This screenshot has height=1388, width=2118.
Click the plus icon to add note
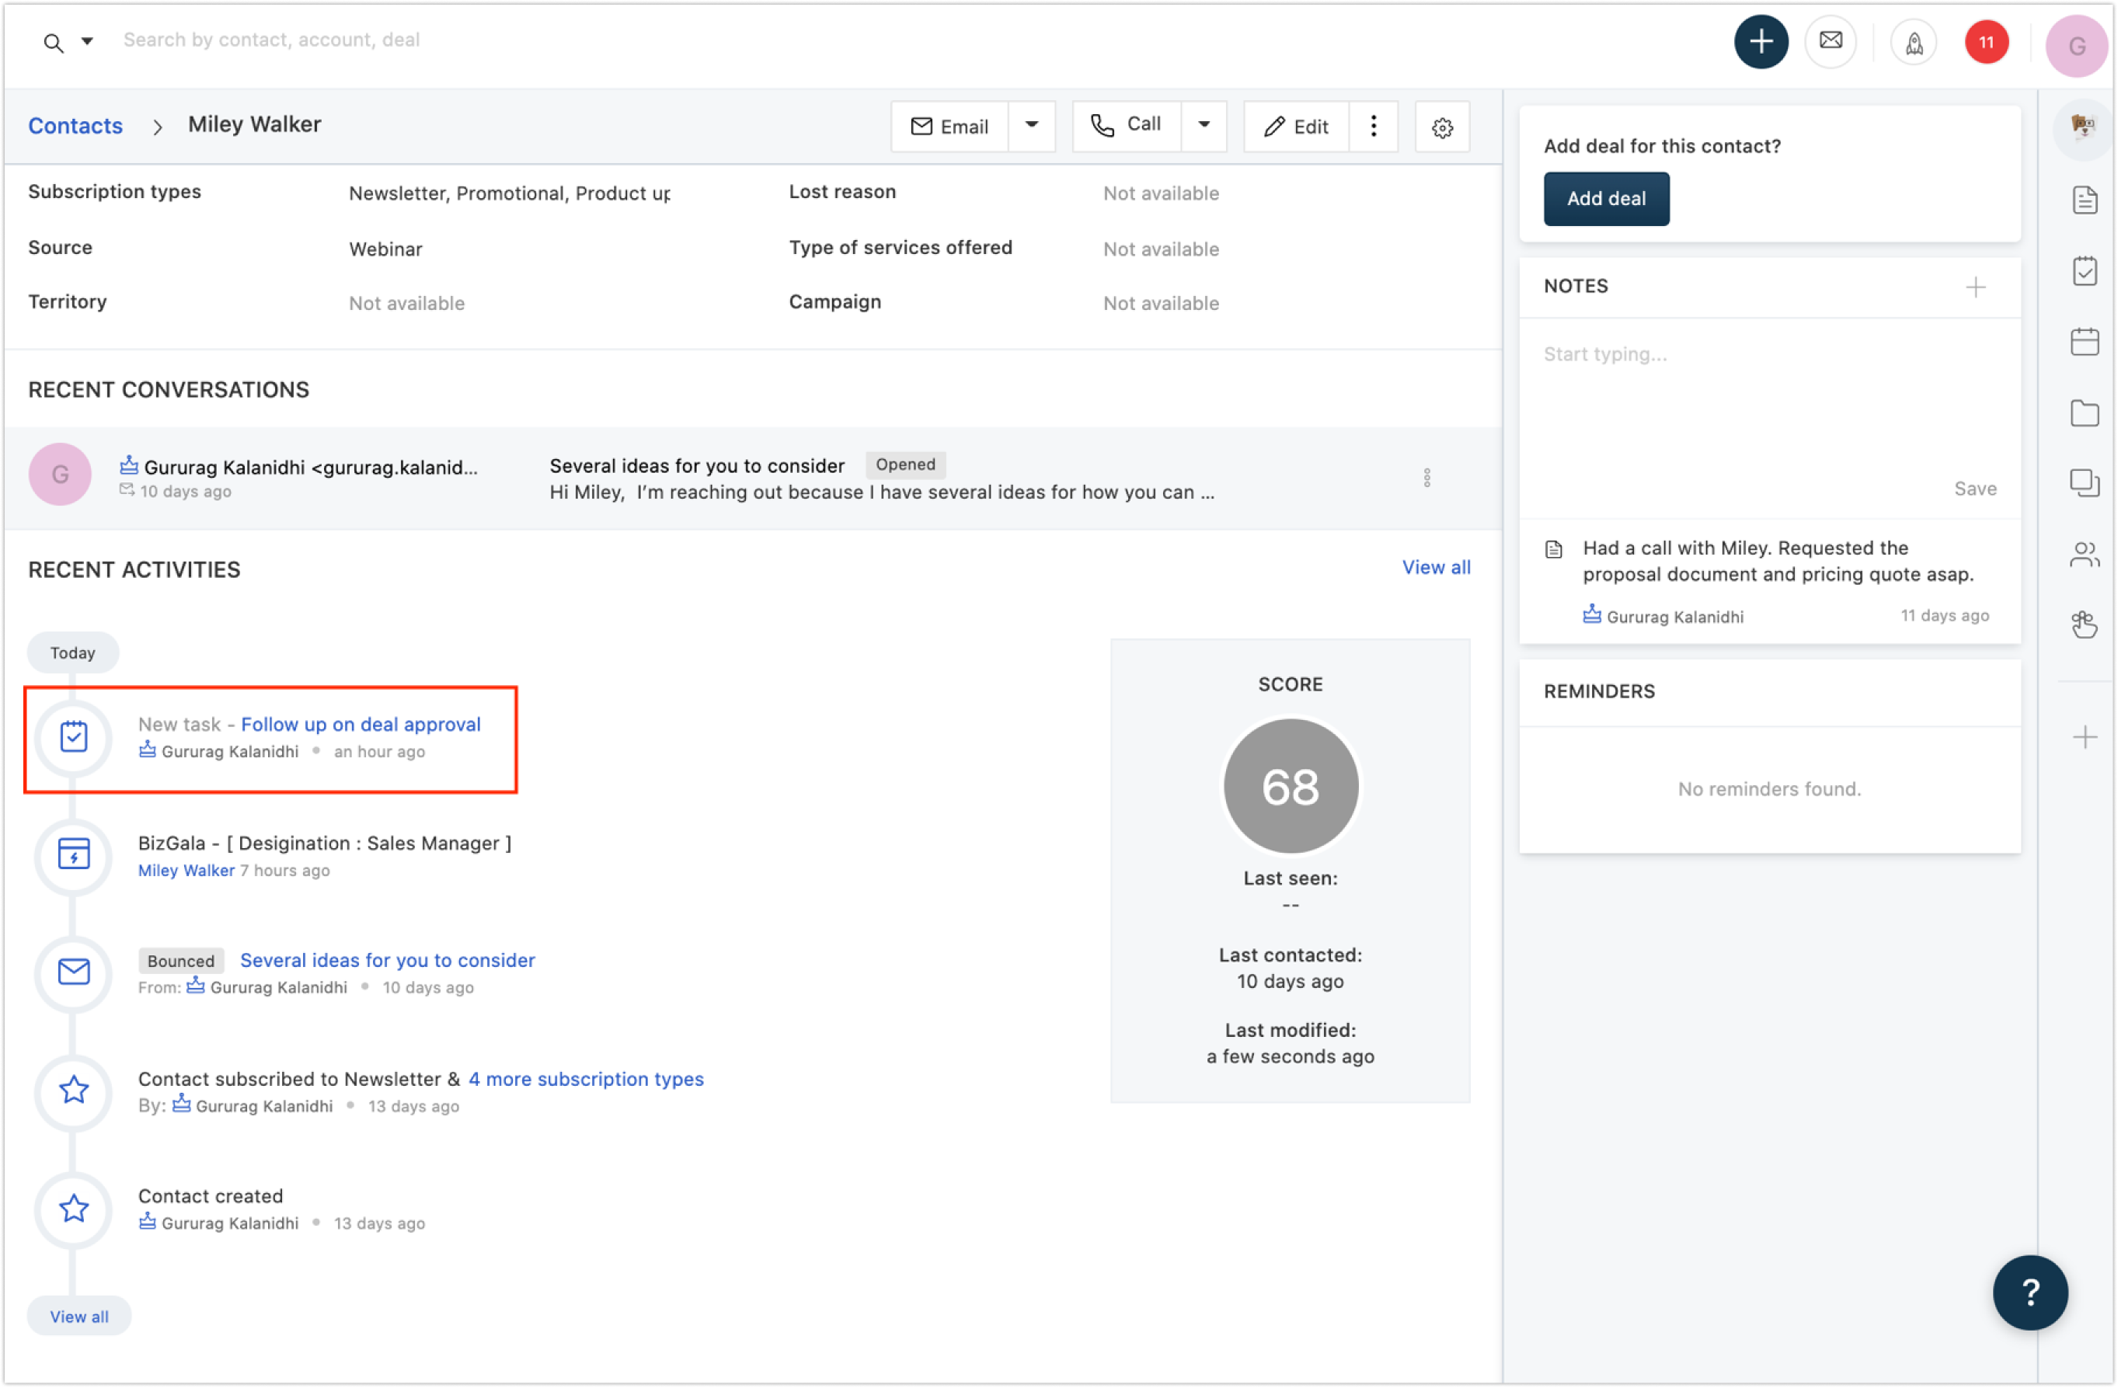(1975, 287)
